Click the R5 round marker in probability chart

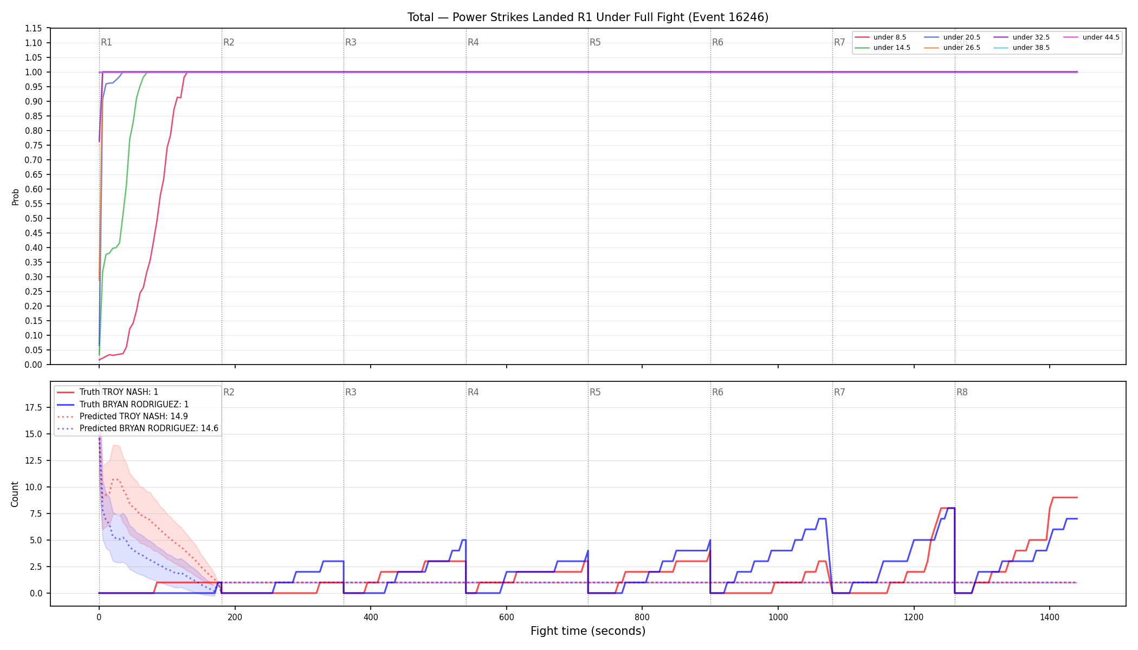[596, 42]
